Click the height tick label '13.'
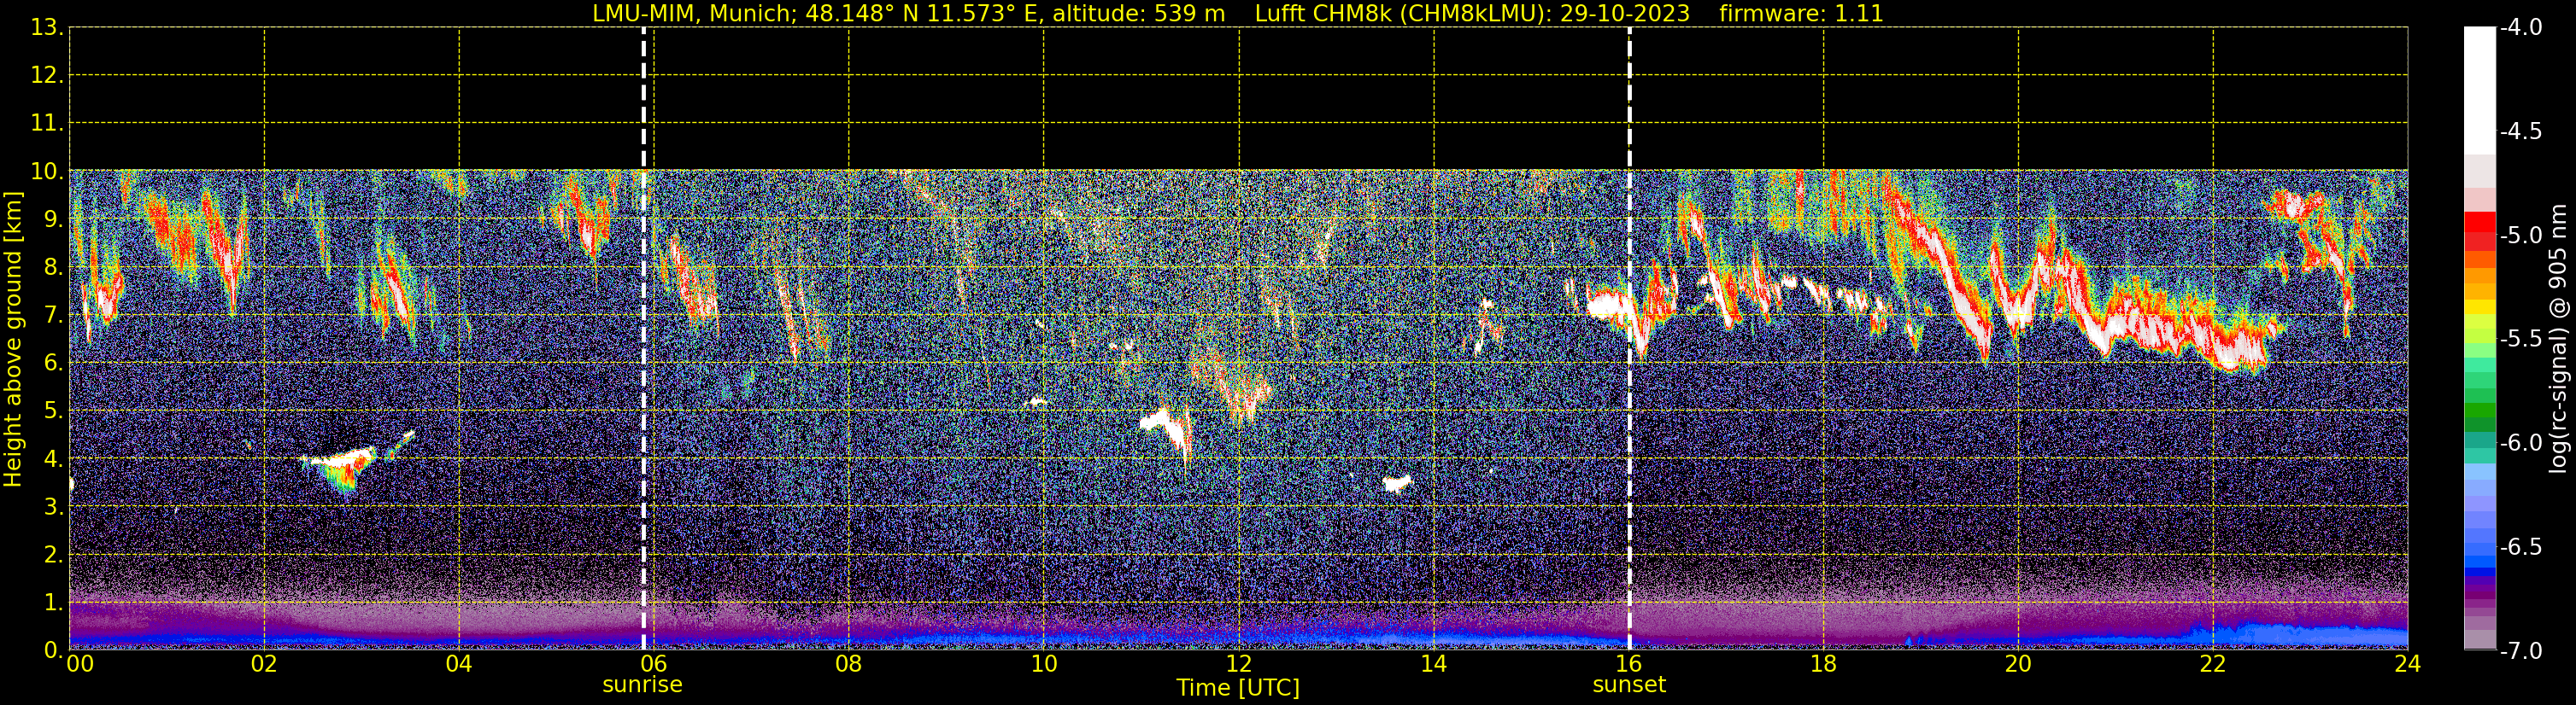The width and height of the screenshot is (2576, 705). pos(47,28)
